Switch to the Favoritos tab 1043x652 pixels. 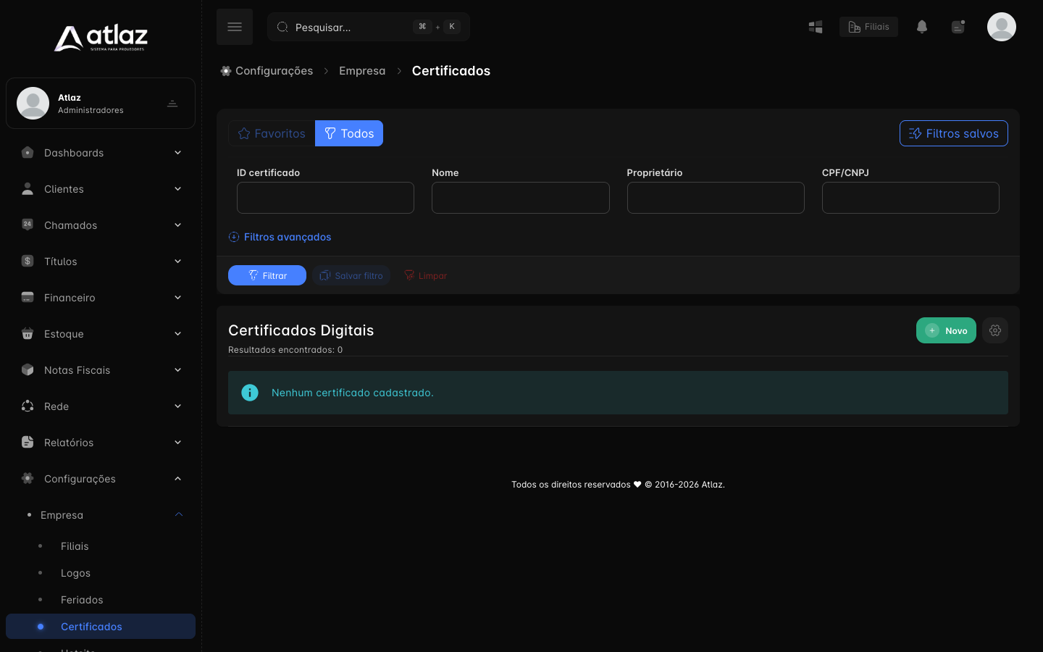tap(272, 133)
